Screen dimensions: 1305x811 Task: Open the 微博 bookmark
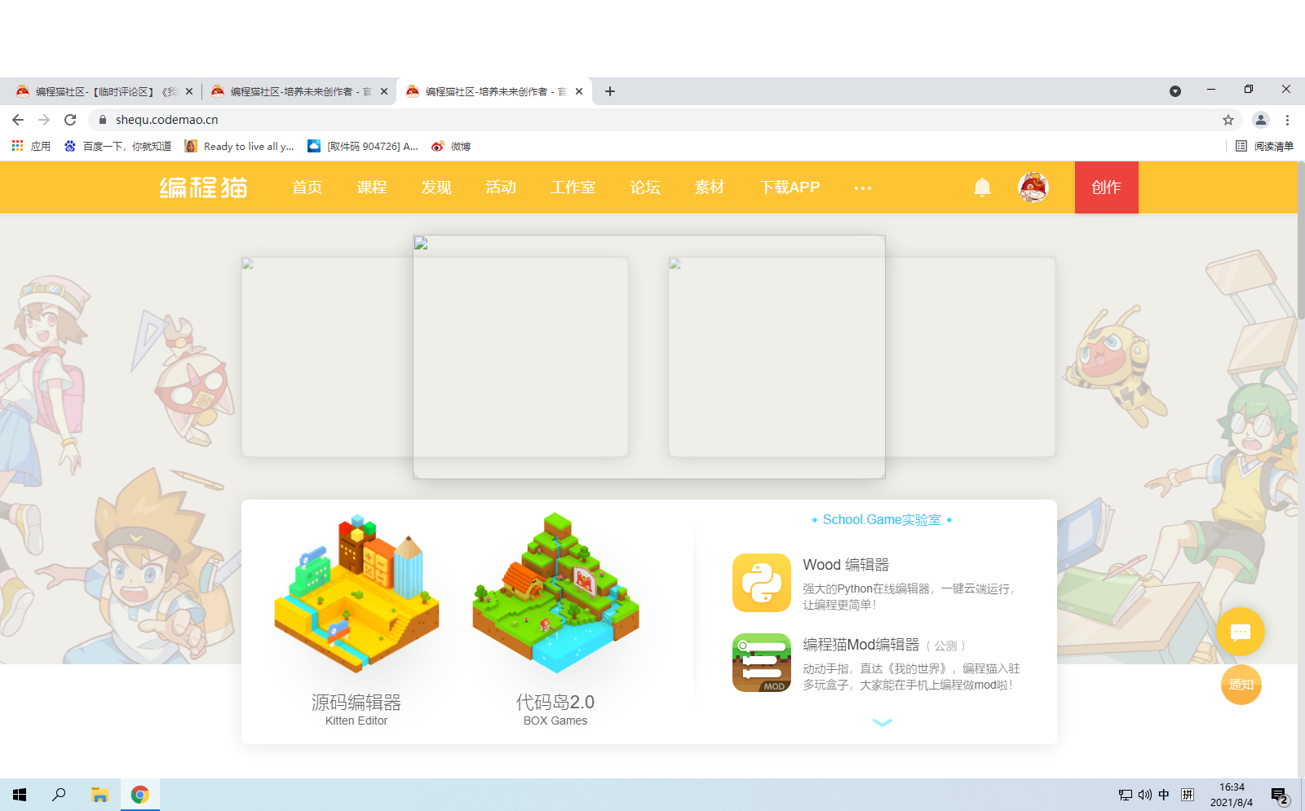tap(451, 147)
